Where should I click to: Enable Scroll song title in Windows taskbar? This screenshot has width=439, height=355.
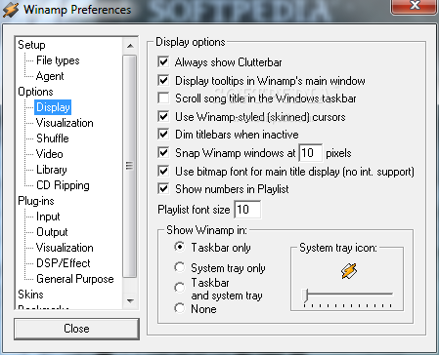163,99
